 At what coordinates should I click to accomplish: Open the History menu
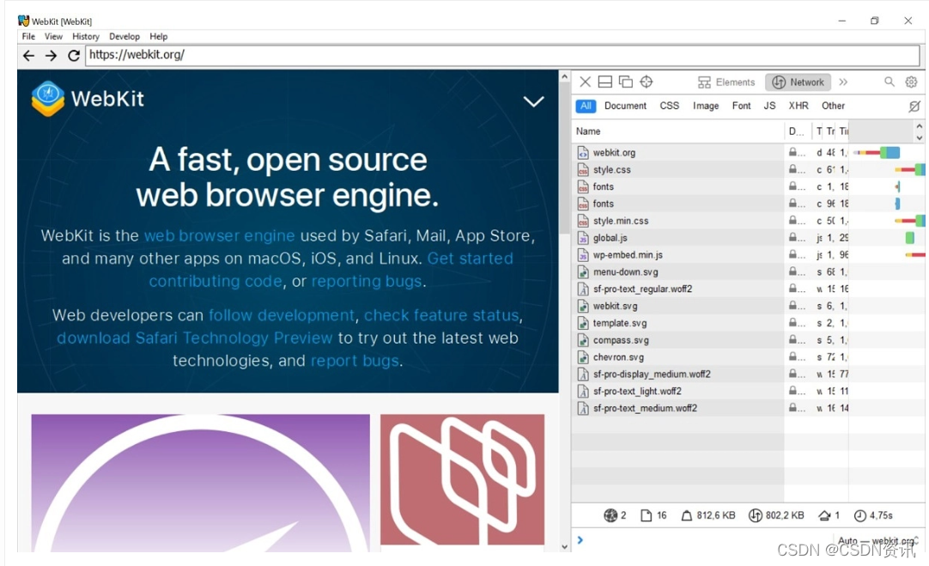(86, 36)
